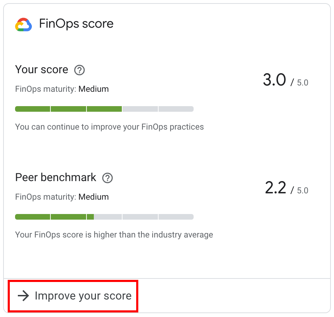Click the question mark beside Your score
Image resolution: width=334 pixels, height=317 pixels.
pos(79,70)
